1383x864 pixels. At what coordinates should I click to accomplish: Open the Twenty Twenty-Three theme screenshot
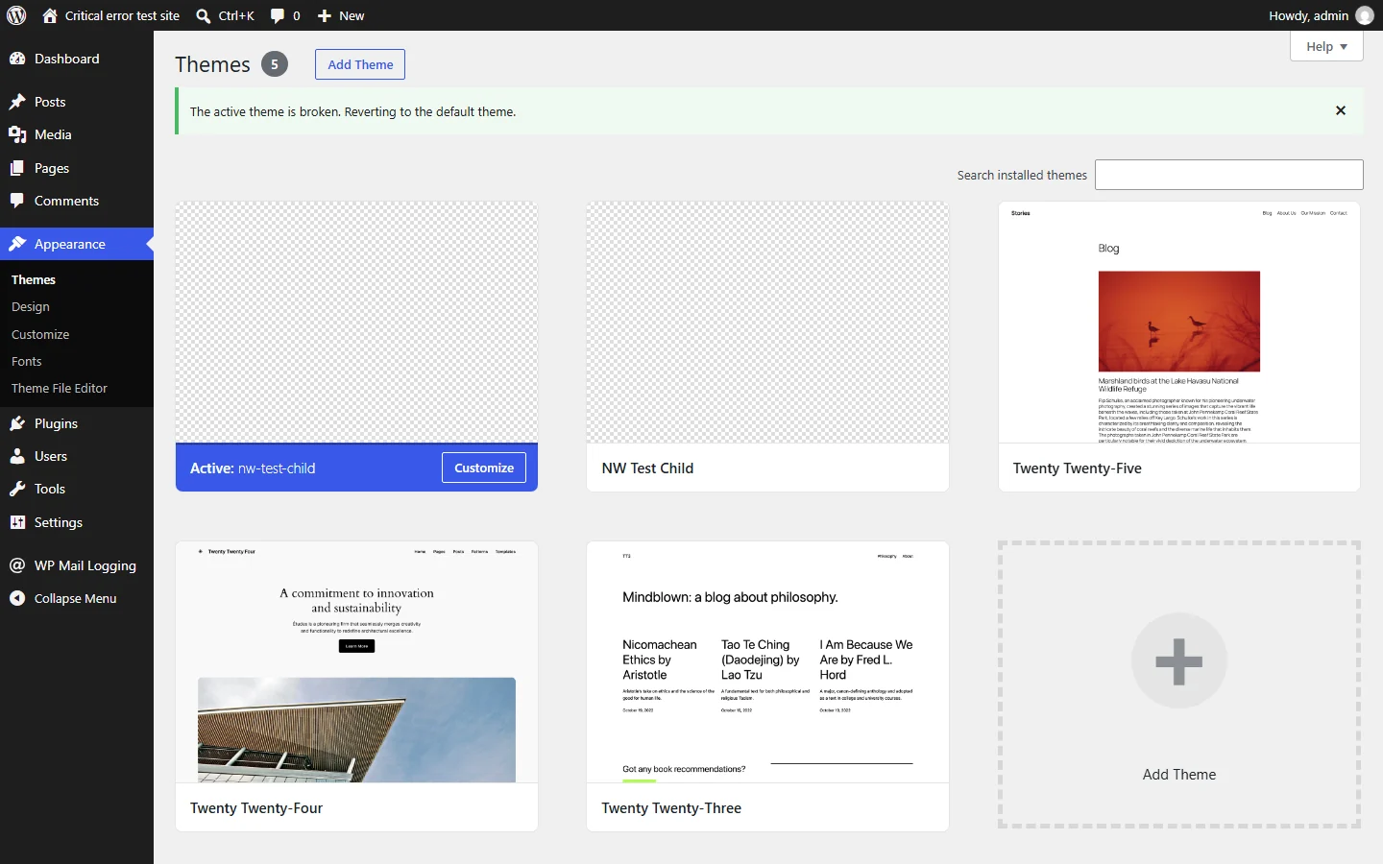tap(767, 662)
